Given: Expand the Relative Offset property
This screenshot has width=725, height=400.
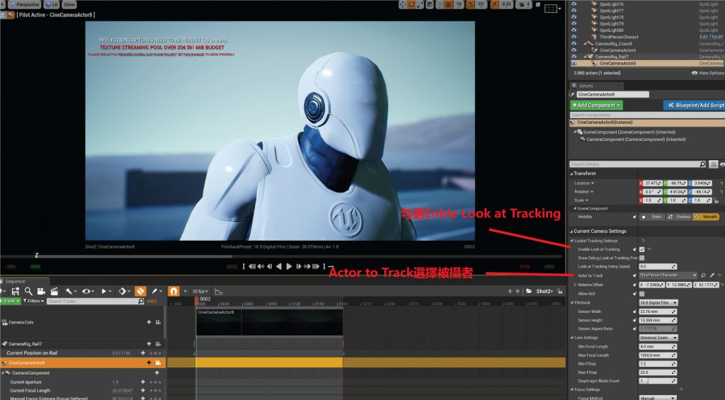Looking at the screenshot, I should pyautogui.click(x=575, y=284).
